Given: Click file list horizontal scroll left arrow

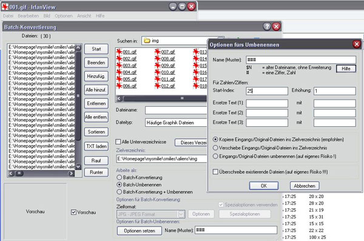Looking at the screenshot, I should point(11,173).
